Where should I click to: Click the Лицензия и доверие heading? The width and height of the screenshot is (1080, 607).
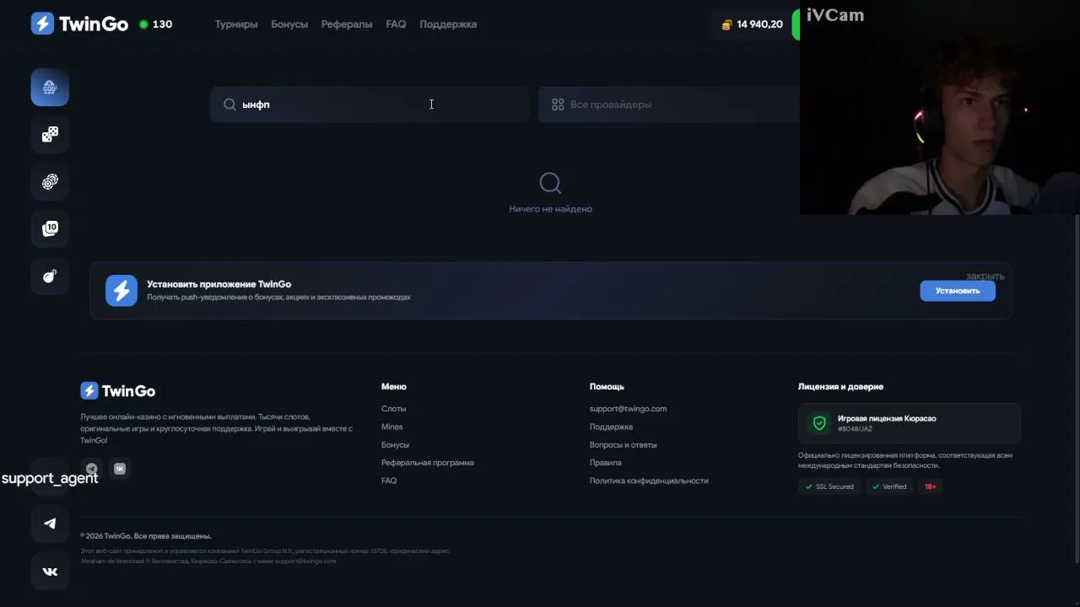[x=840, y=387]
